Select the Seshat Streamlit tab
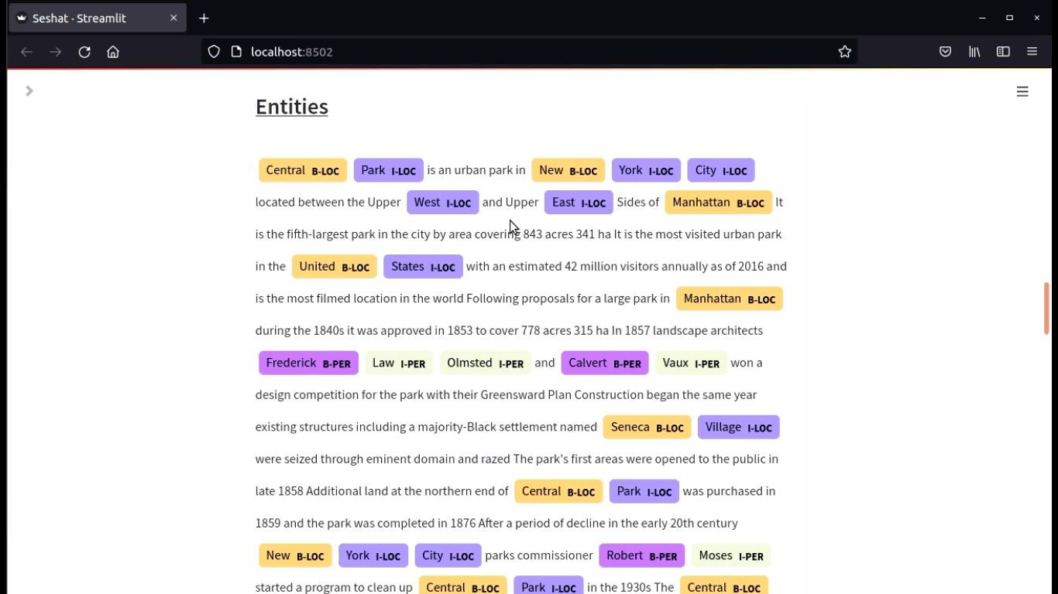Viewport: 1058px width, 594px height. click(x=97, y=18)
